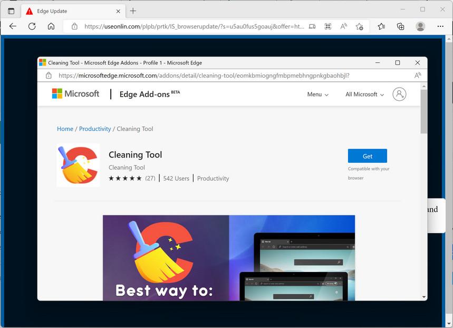453x328 pixels.
Task: Add this page to favorites star icon
Action: pyautogui.click(x=360, y=26)
